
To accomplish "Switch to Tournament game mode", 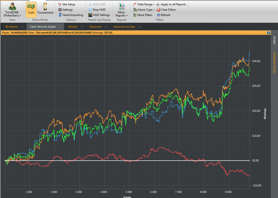I will [x=45, y=8].
